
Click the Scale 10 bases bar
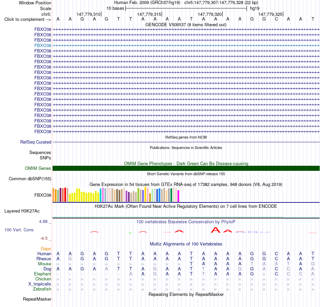[186, 8]
